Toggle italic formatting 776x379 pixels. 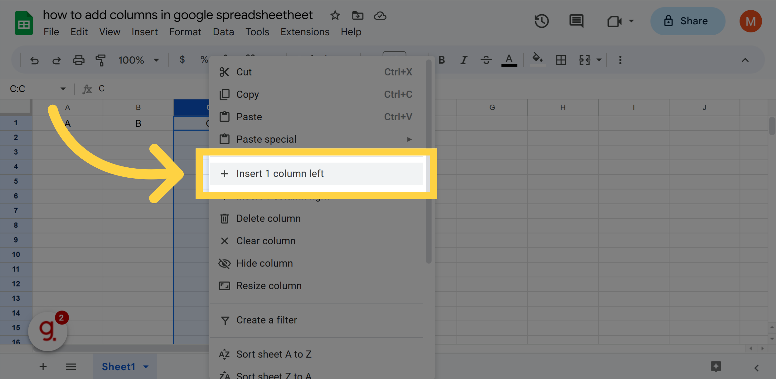click(x=463, y=60)
